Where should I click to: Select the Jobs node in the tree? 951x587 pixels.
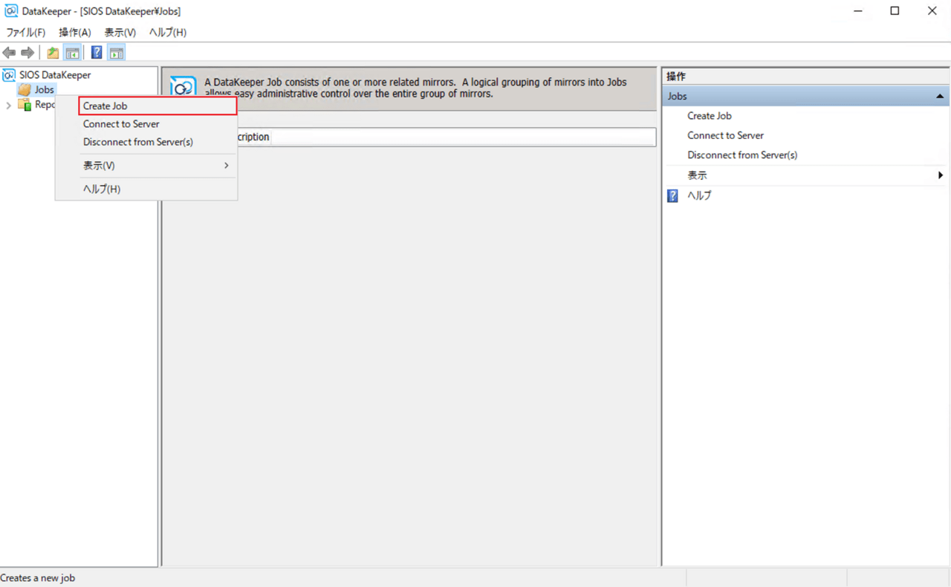(45, 90)
